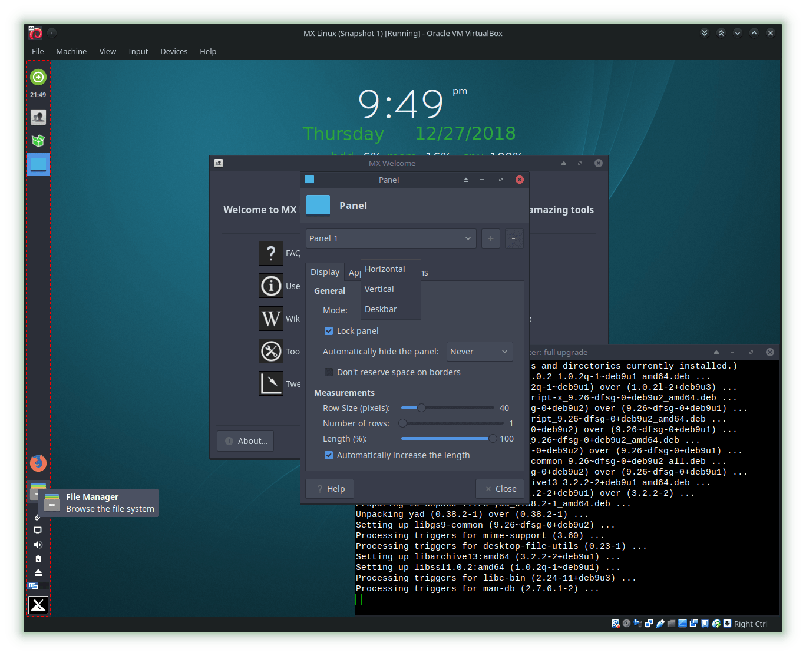Screen dimensions: 806x656
Task: Click the virtual hard disk icon in status bar
Action: click(x=615, y=624)
